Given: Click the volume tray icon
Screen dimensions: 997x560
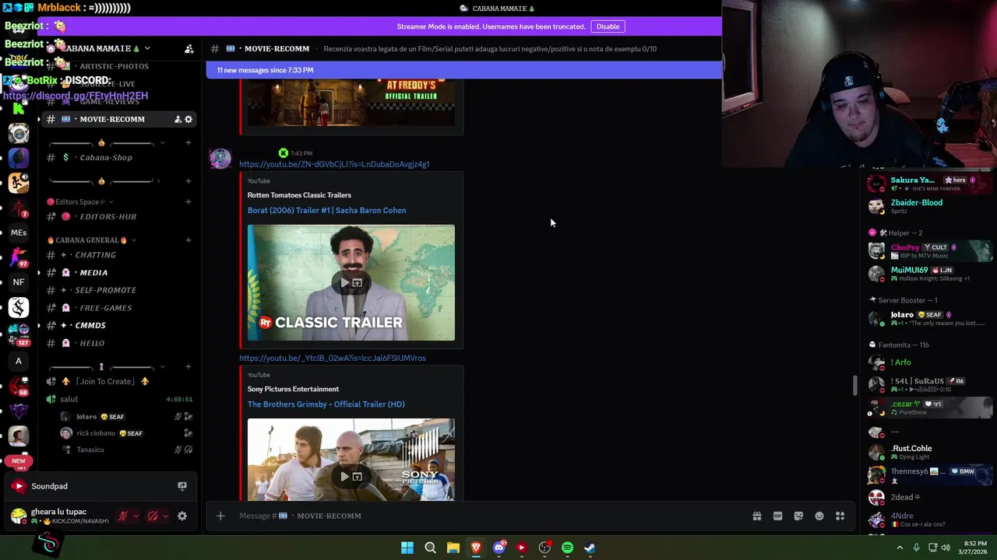Looking at the screenshot, I should tap(946, 548).
